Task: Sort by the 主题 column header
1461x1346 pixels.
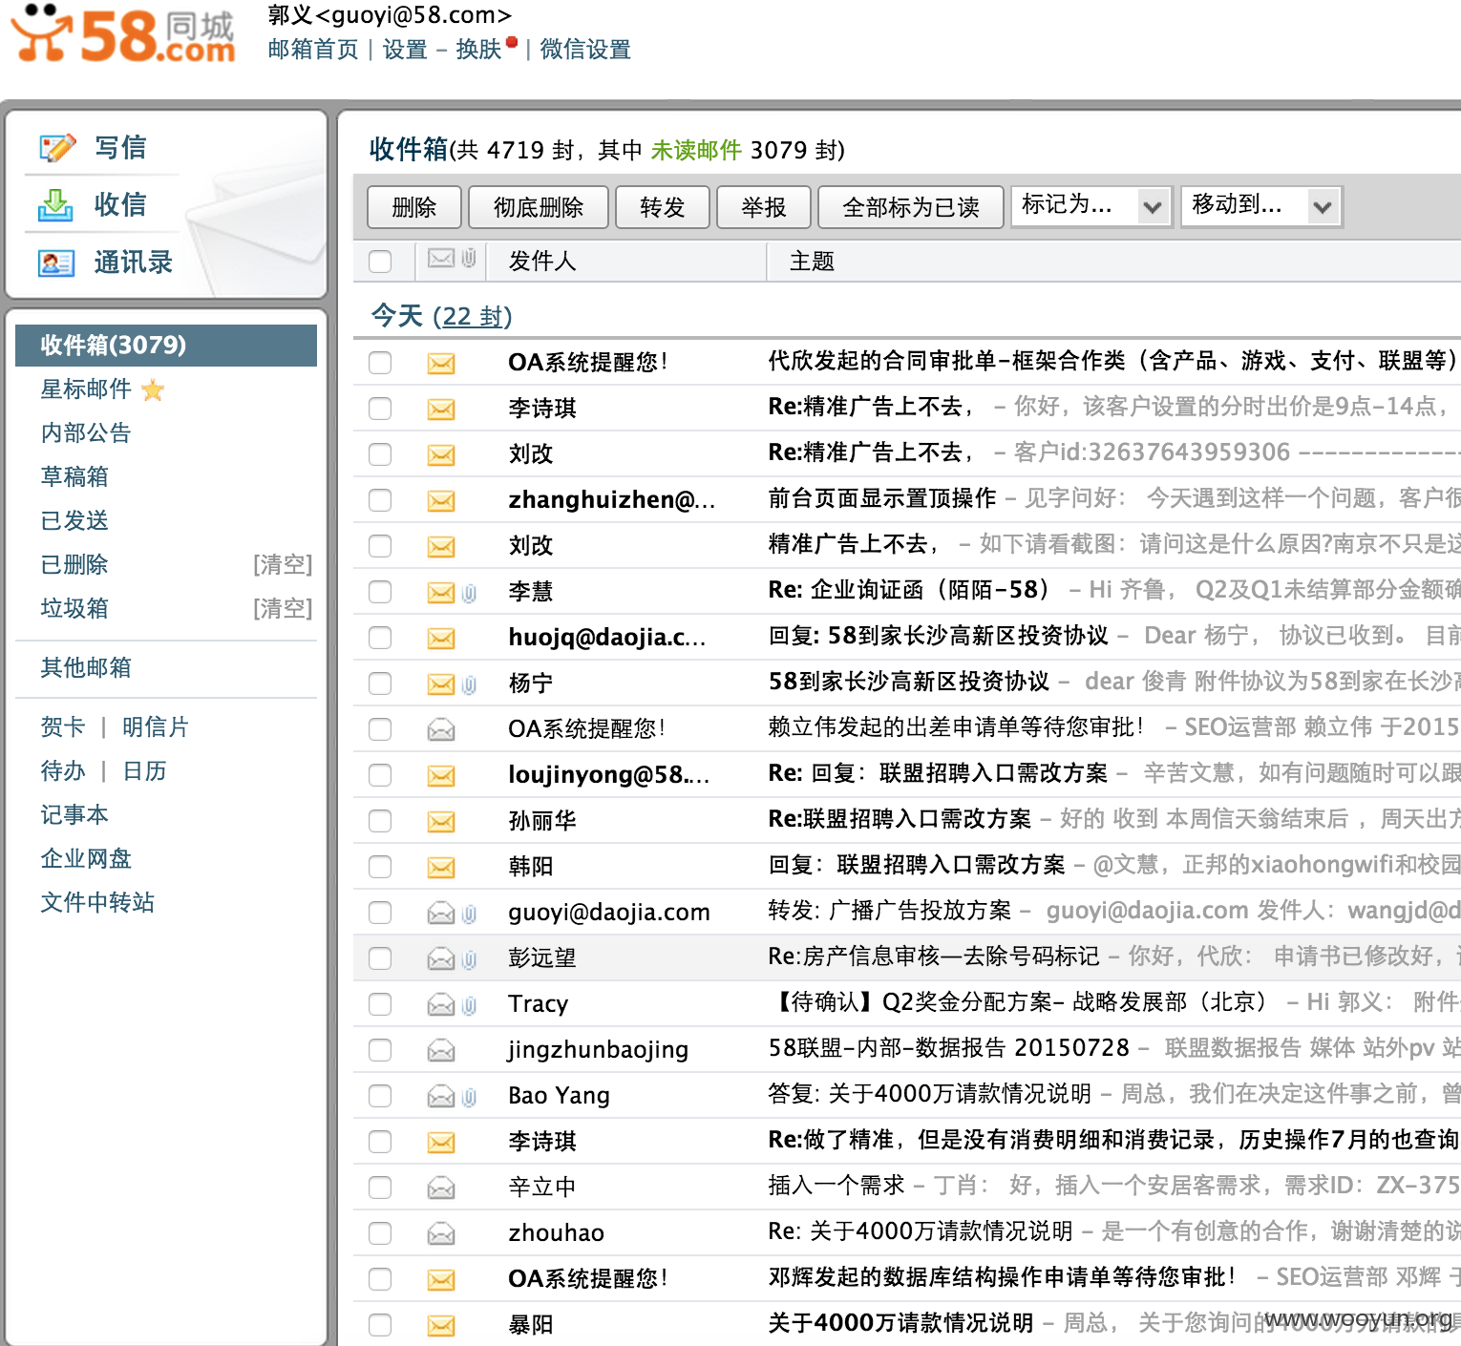Action: 813,262
